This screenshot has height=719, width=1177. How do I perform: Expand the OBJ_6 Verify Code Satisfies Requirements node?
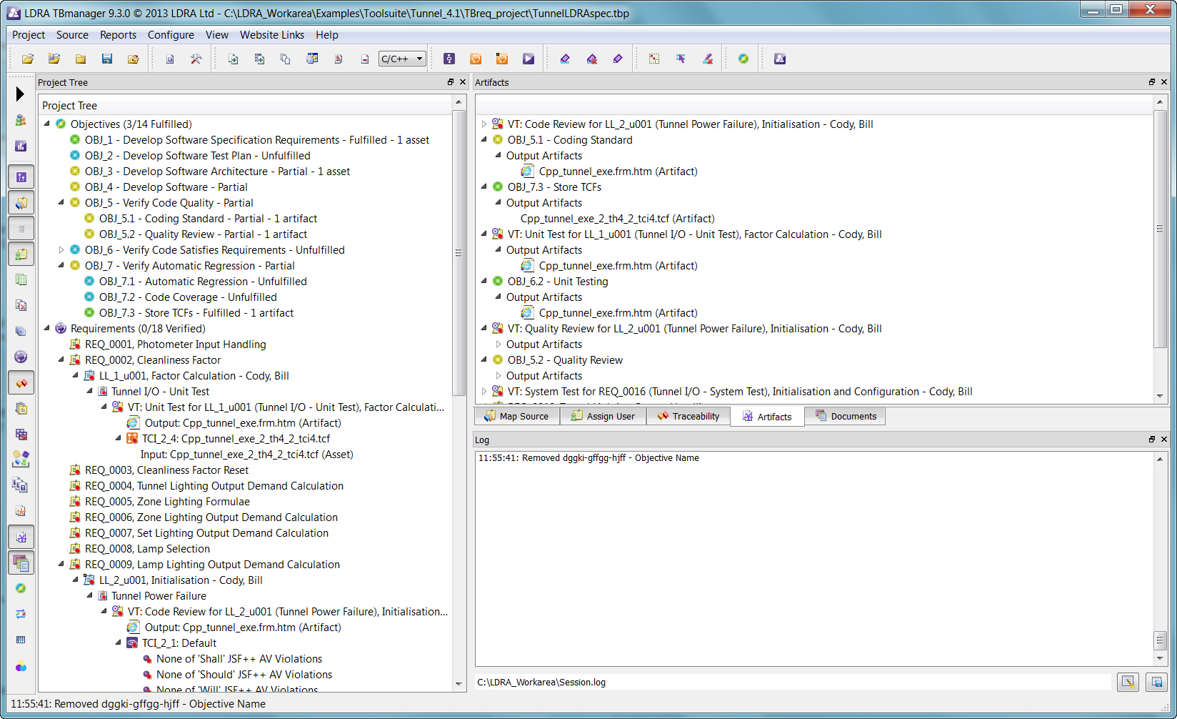pos(61,250)
